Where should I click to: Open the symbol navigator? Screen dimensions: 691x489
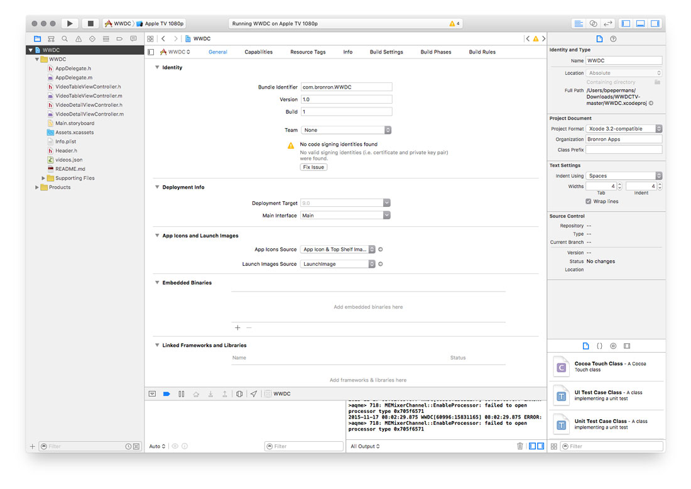point(51,39)
